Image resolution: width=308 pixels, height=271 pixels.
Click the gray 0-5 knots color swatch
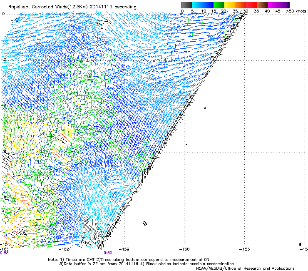[x=186, y=5]
